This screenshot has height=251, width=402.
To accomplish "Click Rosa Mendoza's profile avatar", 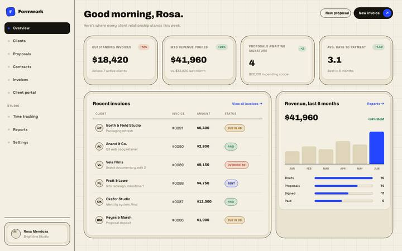I will (16, 234).
